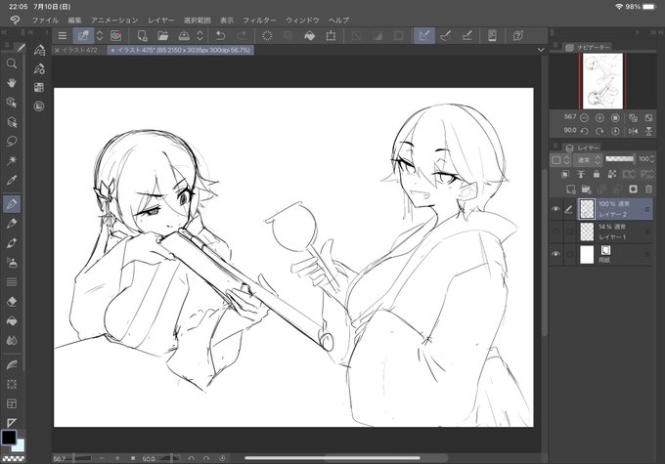Image resolution: width=665 pixels, height=464 pixels.
Task: Zoom in in the Navigator panel
Action: click(x=599, y=118)
